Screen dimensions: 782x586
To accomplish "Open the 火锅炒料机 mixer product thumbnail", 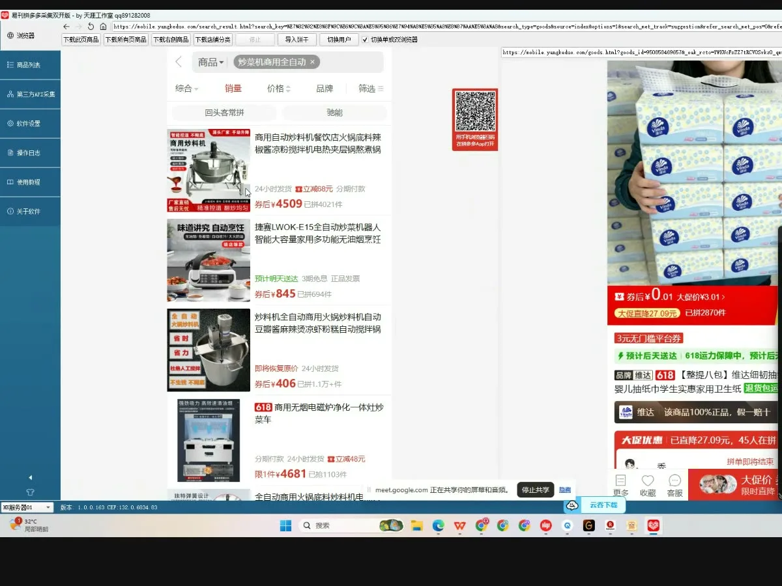I will (209, 350).
